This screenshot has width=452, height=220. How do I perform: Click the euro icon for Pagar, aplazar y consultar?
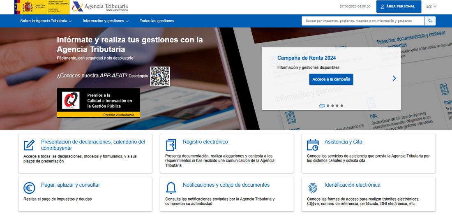29,188
